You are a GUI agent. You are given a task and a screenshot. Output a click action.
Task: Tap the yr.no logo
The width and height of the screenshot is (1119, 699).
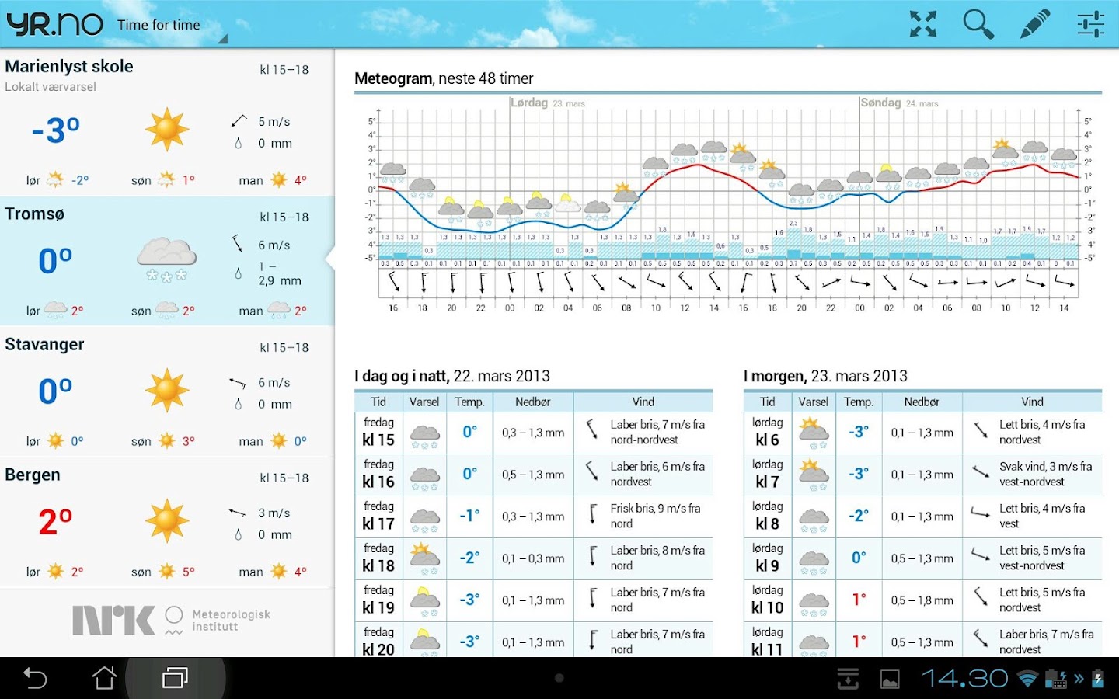(54, 24)
